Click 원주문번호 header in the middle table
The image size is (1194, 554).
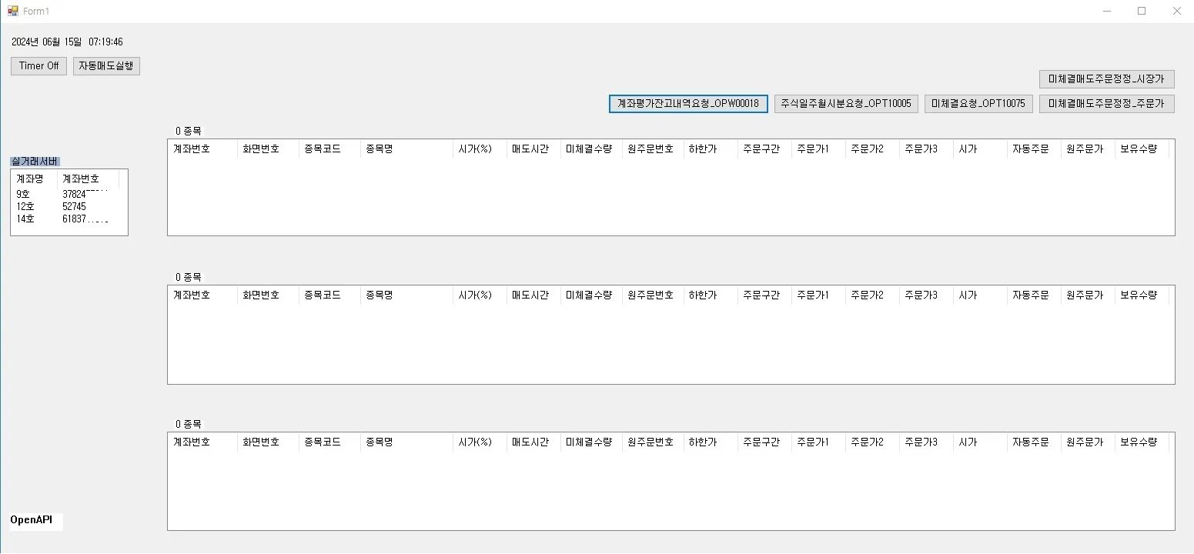click(x=653, y=295)
